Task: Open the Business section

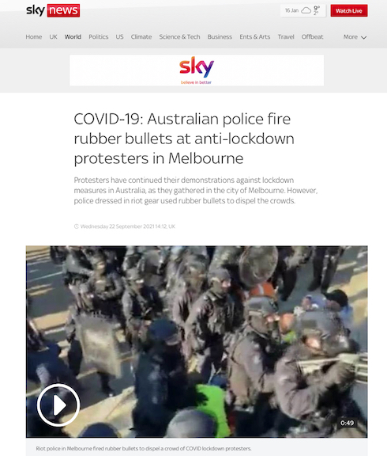Action: (220, 37)
